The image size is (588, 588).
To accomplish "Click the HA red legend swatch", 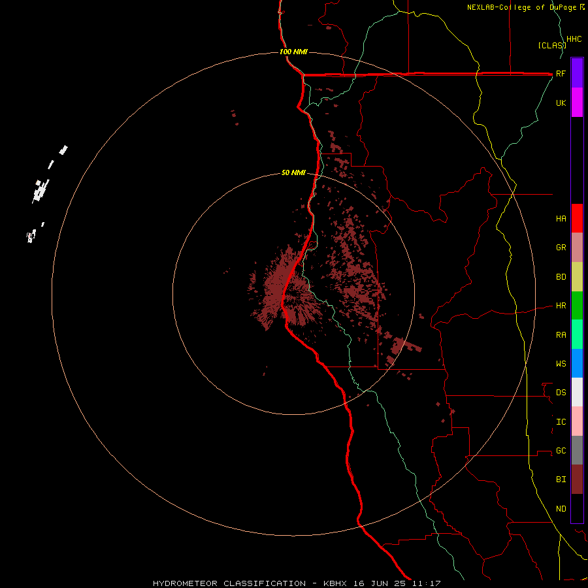I will [577, 218].
